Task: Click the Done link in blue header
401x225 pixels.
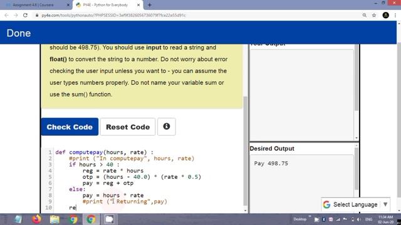Action: [19, 33]
